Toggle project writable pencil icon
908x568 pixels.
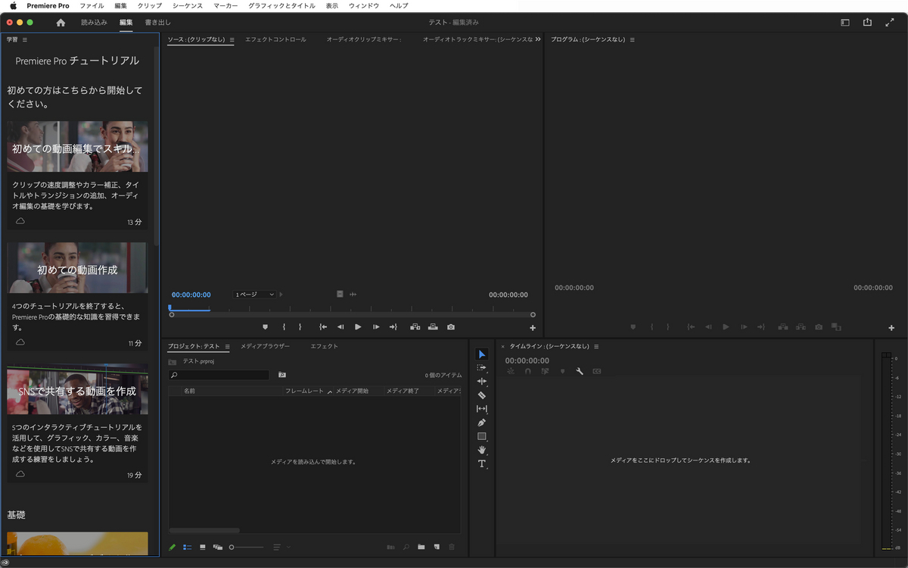(x=173, y=547)
